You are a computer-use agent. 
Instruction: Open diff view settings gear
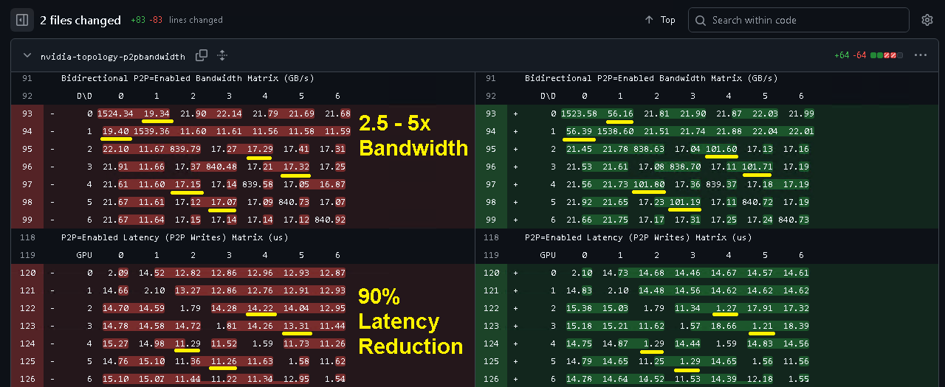tap(927, 20)
